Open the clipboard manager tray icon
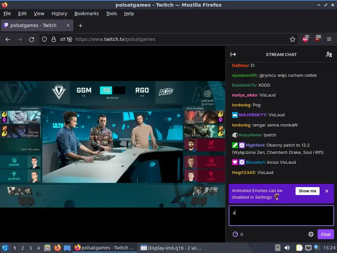This screenshot has height=253, width=337. tap(299, 248)
